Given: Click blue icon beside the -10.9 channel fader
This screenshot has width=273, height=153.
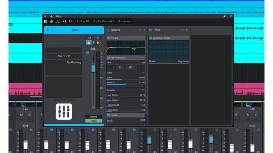Looking at the screenshot, I should coord(31,129).
